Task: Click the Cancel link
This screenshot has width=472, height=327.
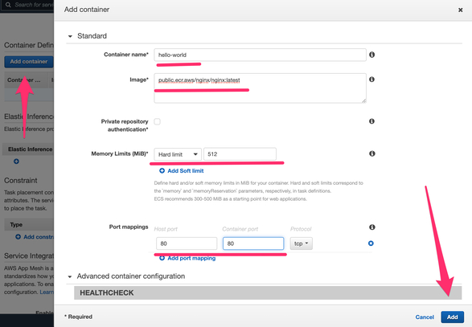Action: (x=425, y=317)
